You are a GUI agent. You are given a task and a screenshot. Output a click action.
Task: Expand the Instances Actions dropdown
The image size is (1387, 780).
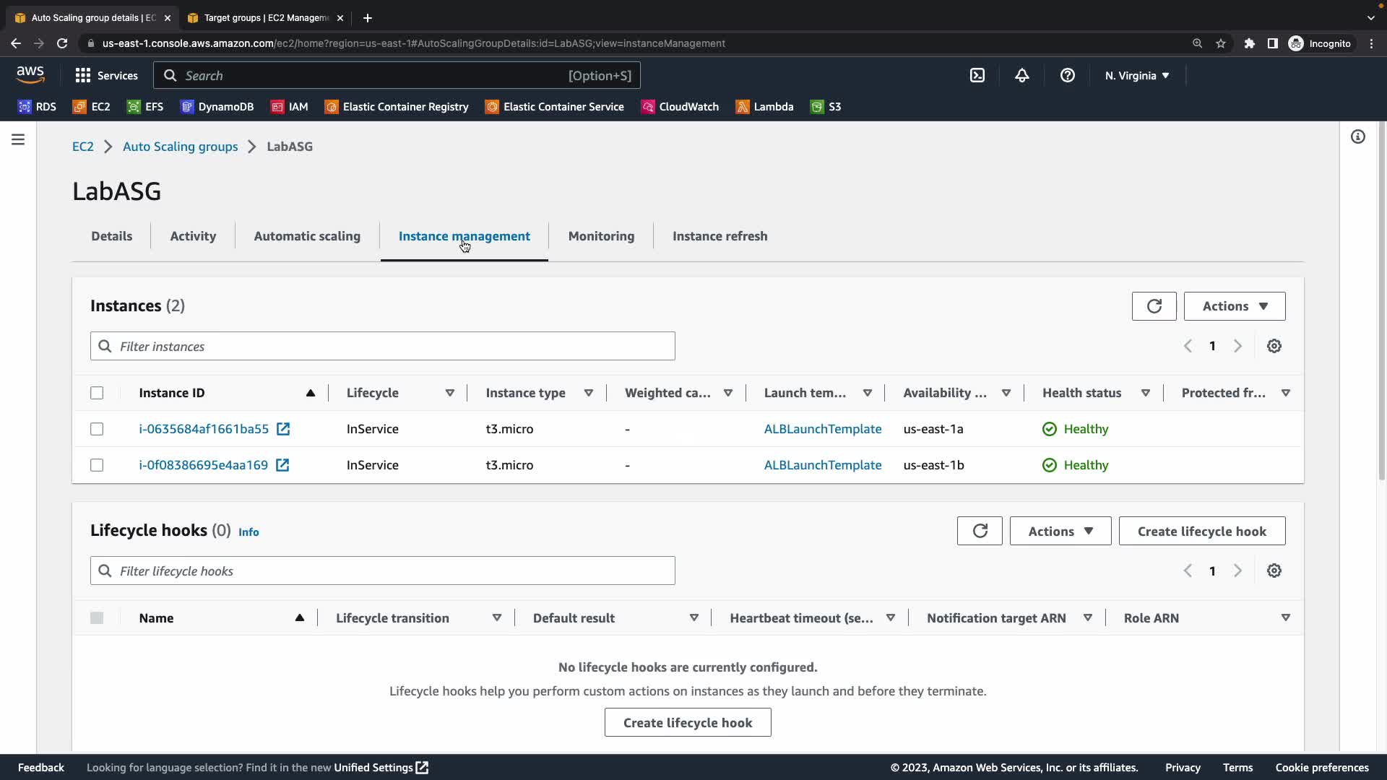coord(1234,306)
